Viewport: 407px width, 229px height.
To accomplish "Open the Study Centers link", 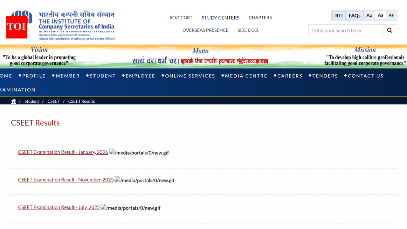I will tap(221, 17).
